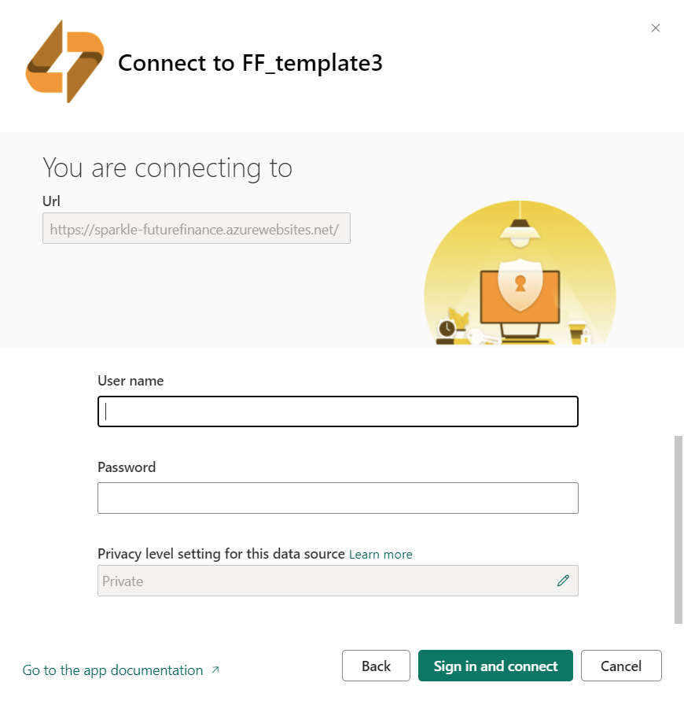Click the coffee cup in the illustration
Screen dimensions: 684x701
point(576,331)
